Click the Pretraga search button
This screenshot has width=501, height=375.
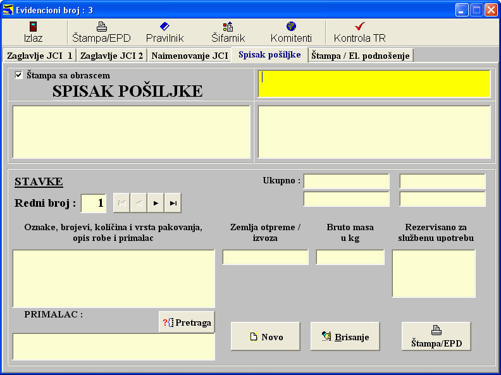(x=187, y=323)
